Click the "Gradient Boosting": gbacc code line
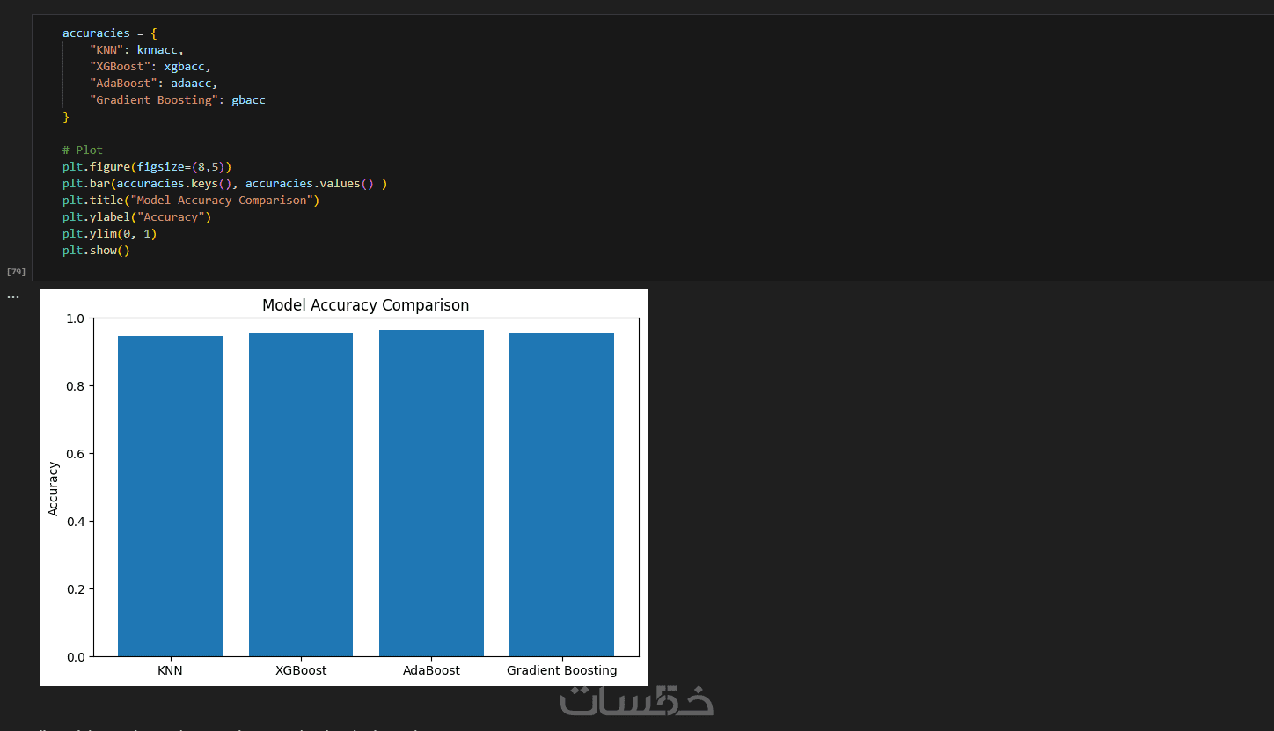Viewport: 1274px width, 731px height. coord(177,100)
